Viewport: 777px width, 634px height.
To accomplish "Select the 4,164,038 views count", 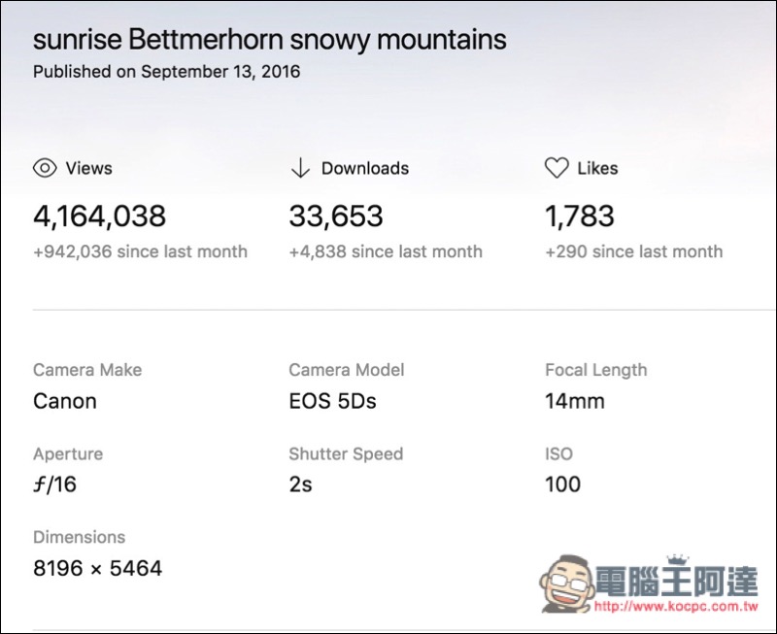I will 100,217.
